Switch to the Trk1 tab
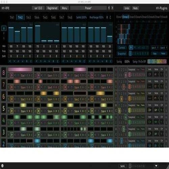The width and height of the screenshot is (169, 169). pos(12,17)
